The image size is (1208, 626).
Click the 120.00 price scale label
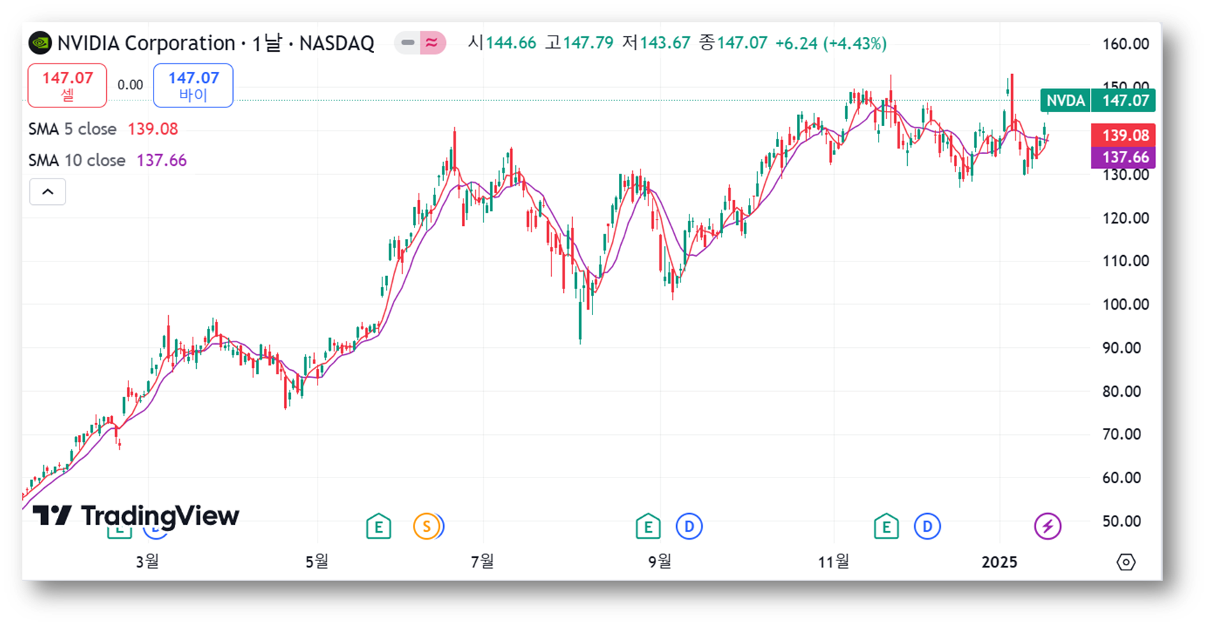(x=1126, y=218)
